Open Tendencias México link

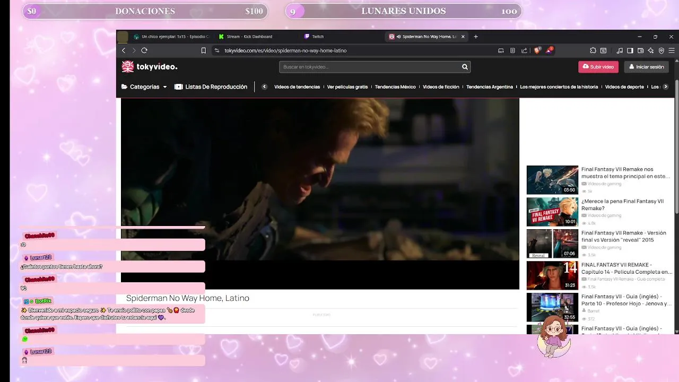(x=395, y=86)
